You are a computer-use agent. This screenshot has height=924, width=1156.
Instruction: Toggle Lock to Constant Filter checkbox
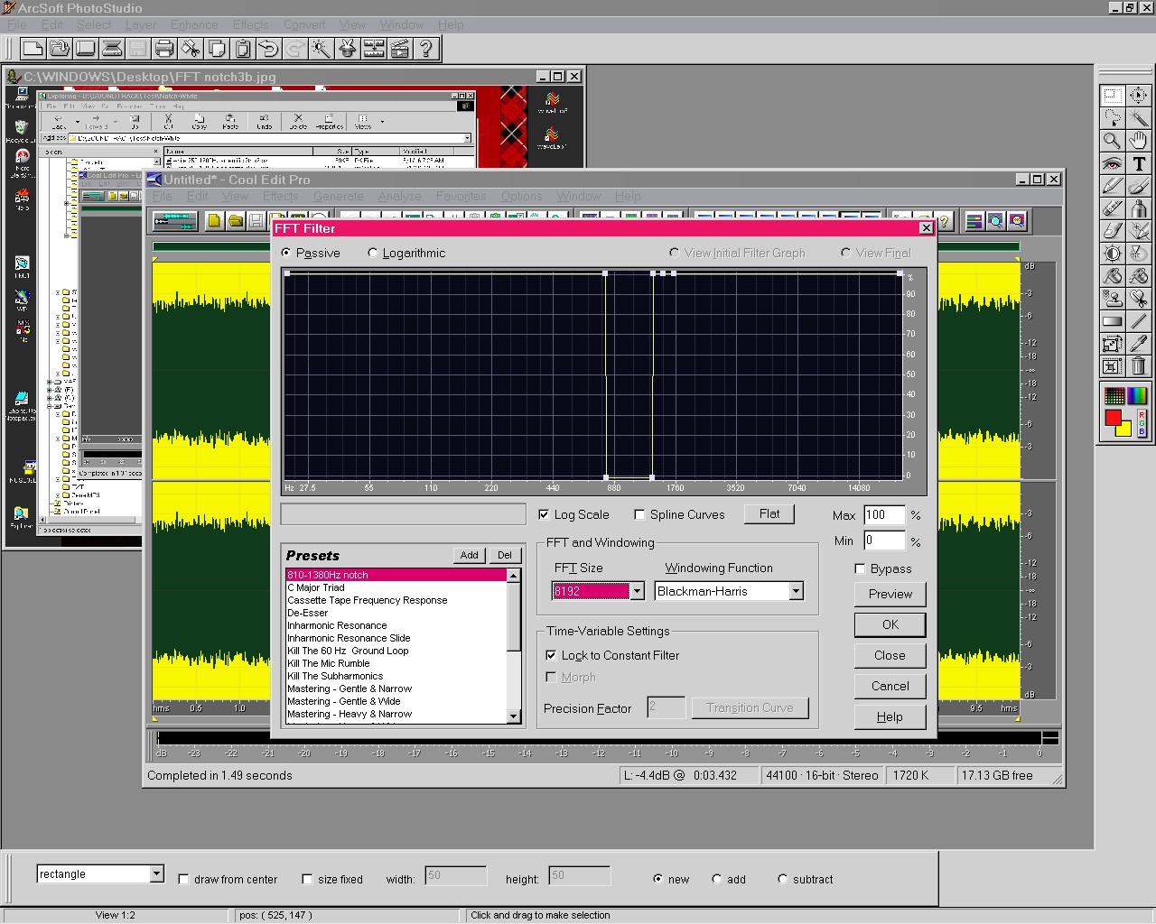click(x=551, y=655)
